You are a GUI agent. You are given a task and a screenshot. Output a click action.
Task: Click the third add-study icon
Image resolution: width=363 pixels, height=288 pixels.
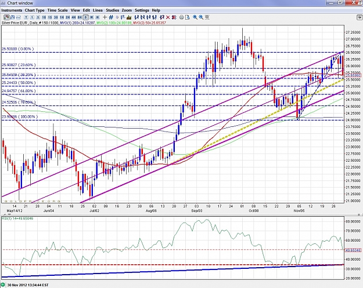click(x=149, y=17)
